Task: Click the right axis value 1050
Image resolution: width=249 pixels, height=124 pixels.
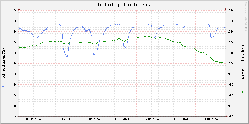Action: (x=230, y=11)
